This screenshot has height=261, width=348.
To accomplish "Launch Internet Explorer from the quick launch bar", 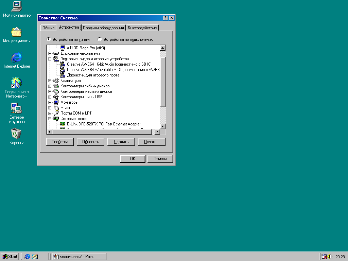I will pos(27,257).
